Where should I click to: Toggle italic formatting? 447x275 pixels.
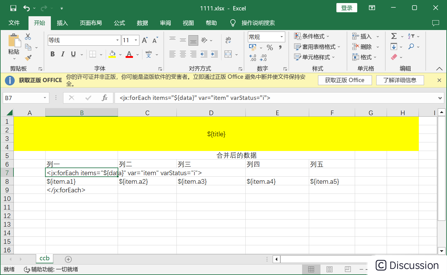[x=63, y=54]
